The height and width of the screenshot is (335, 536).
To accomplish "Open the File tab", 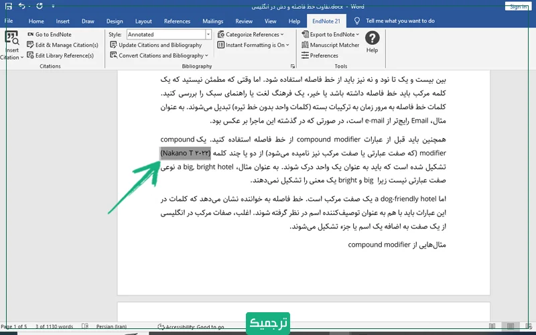I will point(9,21).
